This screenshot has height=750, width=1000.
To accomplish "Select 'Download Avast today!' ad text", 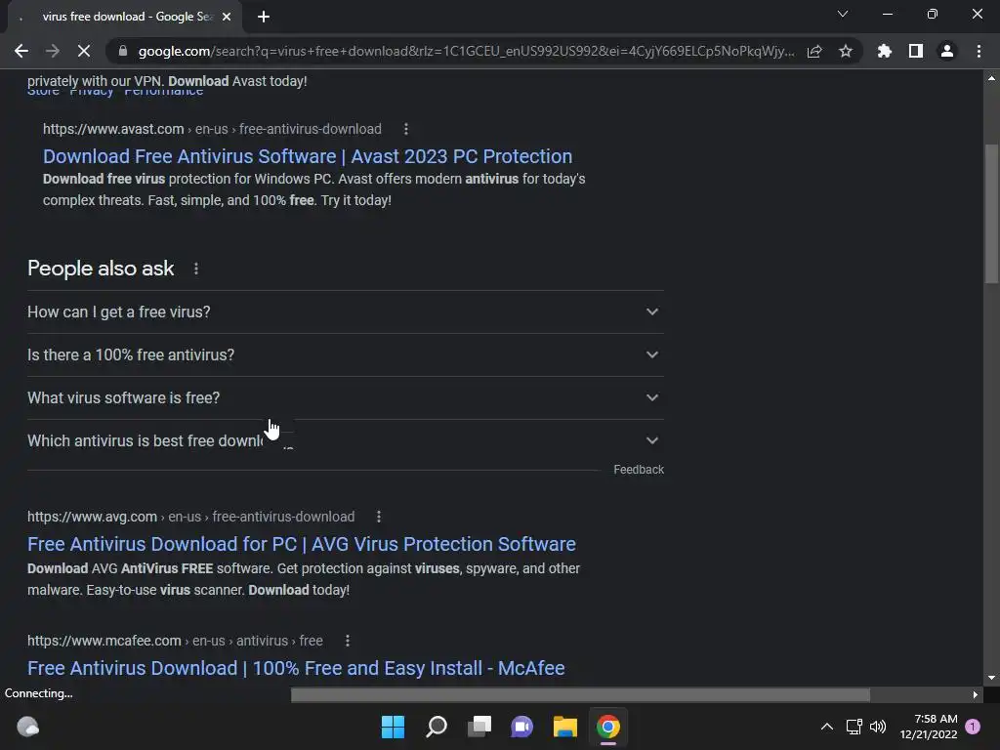I will [x=238, y=81].
